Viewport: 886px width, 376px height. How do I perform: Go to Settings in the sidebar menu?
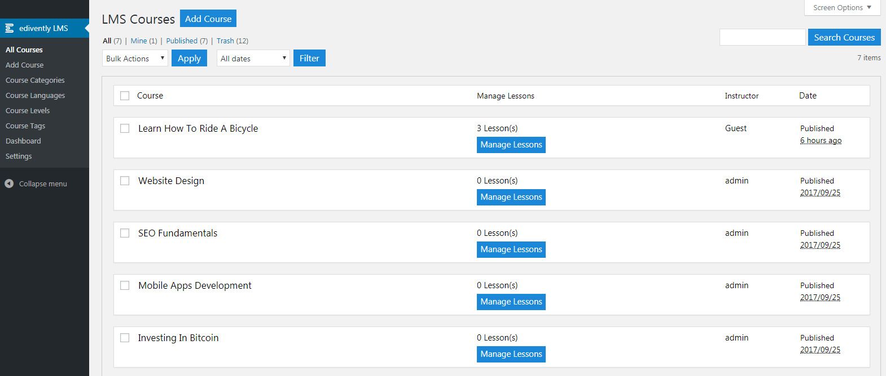pyautogui.click(x=19, y=156)
